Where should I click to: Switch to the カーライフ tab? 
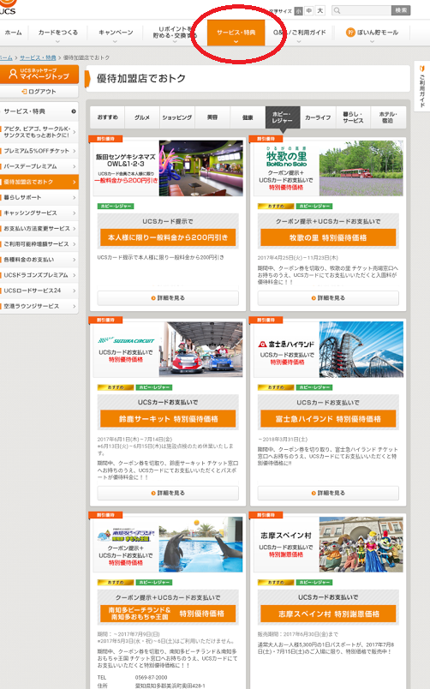tap(318, 117)
